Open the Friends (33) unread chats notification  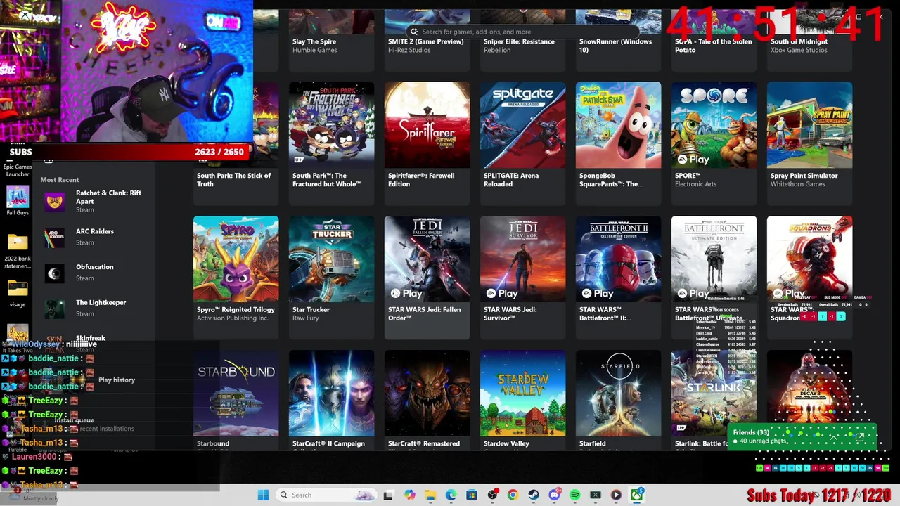coord(804,436)
